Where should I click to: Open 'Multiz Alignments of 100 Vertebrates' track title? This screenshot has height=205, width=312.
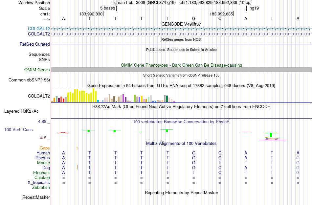click(x=181, y=143)
